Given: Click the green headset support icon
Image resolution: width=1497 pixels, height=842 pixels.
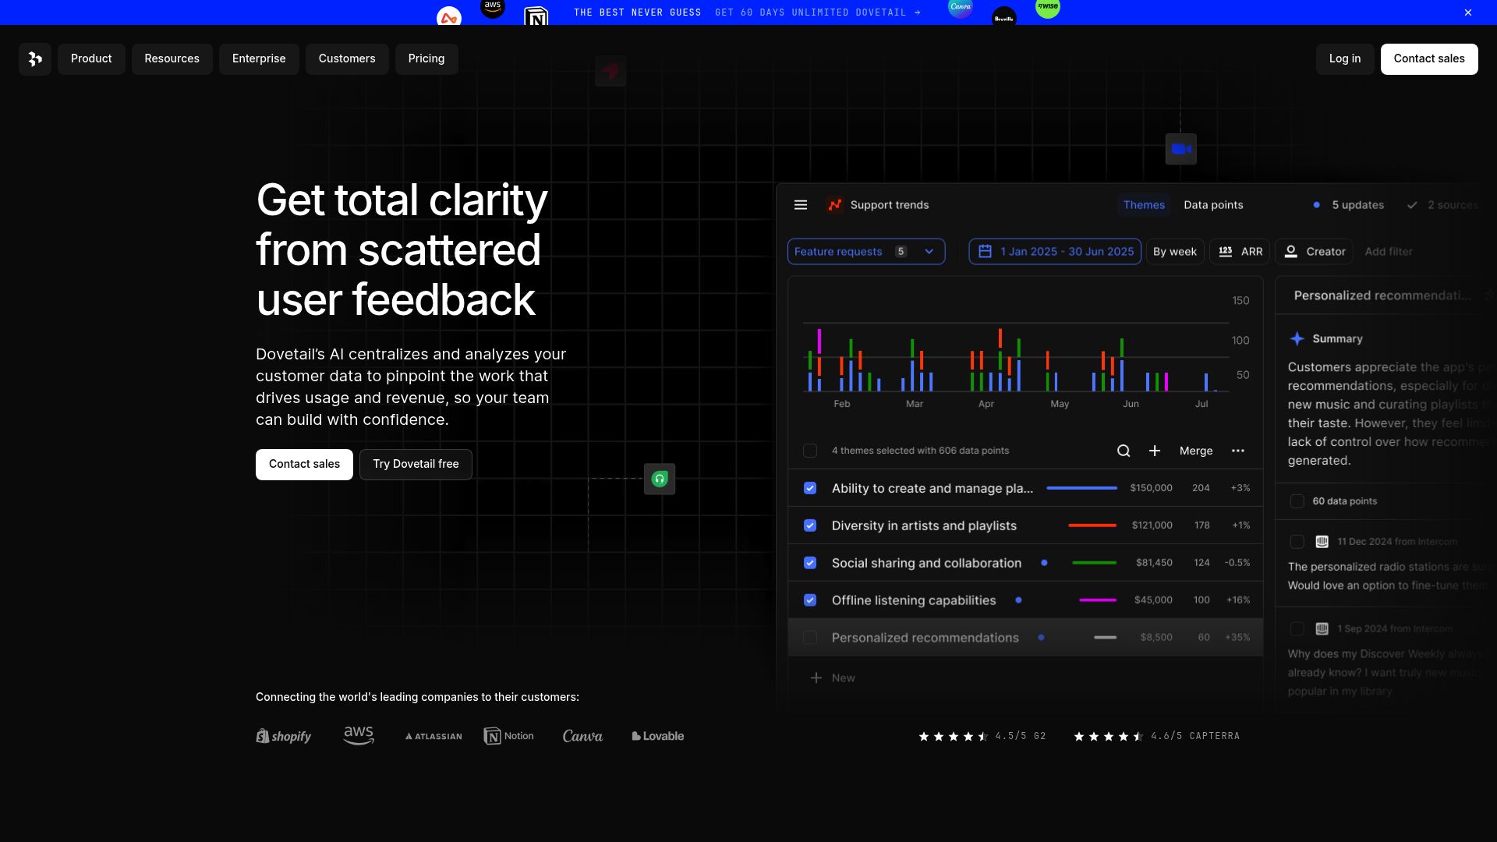Looking at the screenshot, I should (660, 479).
